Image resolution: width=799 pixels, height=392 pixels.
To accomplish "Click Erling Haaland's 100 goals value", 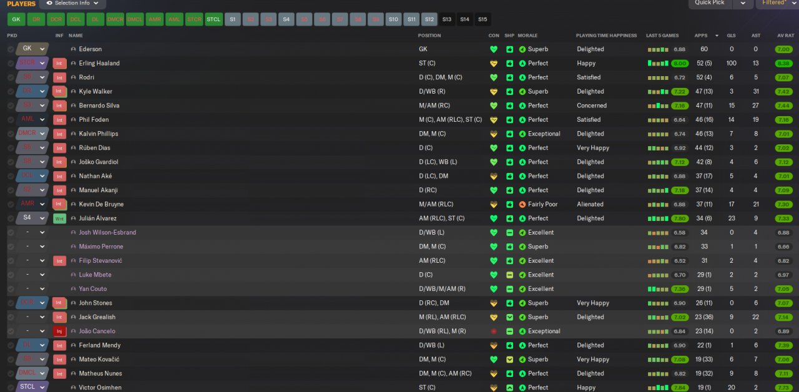I will pyautogui.click(x=732, y=63).
